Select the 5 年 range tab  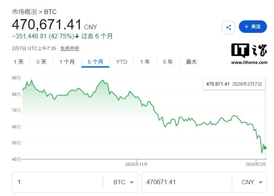tap(168, 62)
